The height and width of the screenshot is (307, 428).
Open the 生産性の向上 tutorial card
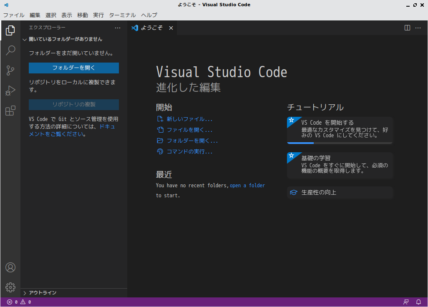coord(340,193)
